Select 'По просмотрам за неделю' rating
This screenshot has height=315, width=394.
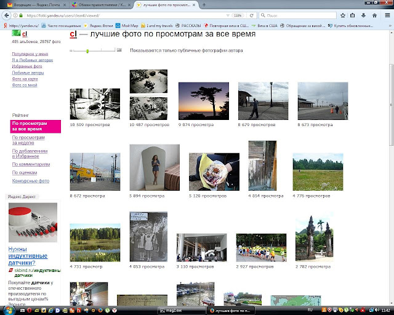(x=28, y=140)
